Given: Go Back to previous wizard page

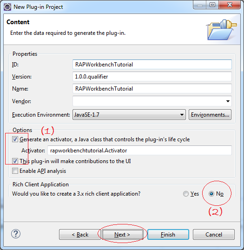Looking at the screenshot, I should coord(80,235).
